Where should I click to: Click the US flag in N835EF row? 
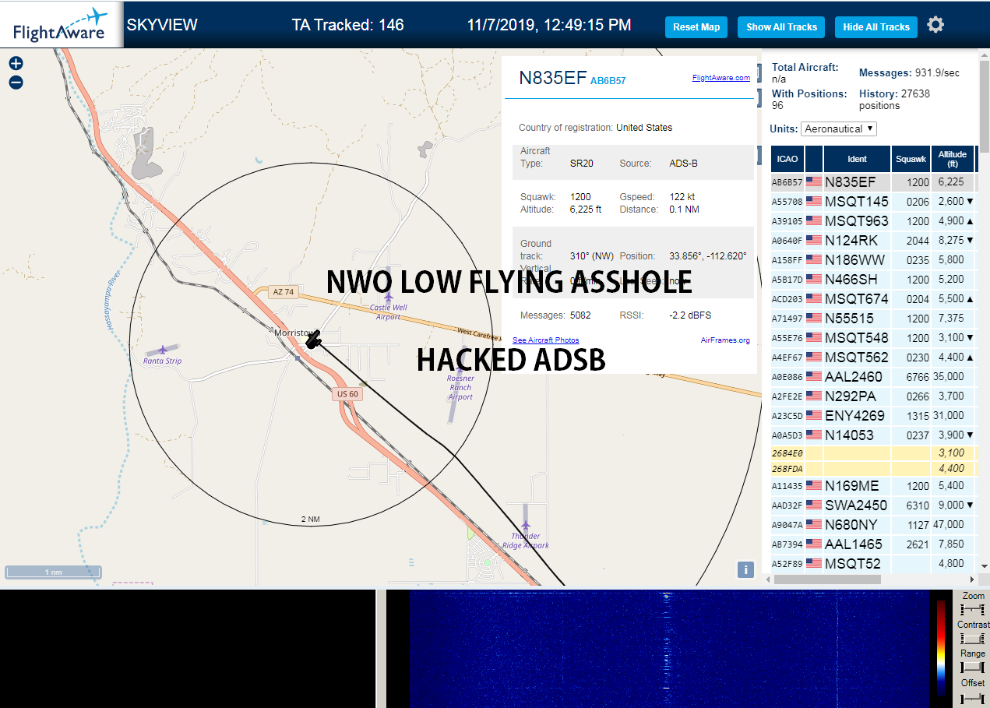click(x=814, y=182)
